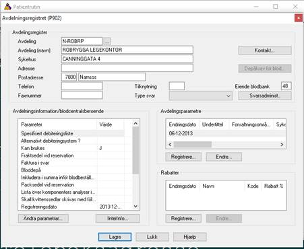The height and width of the screenshot is (249, 304).
Task: Select the Bloddepå parameter row
Action: (72, 170)
